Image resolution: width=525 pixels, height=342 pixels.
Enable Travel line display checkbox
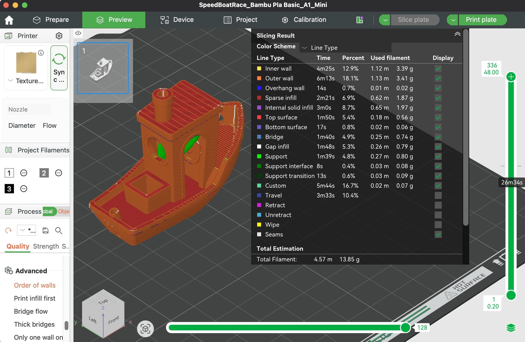pyautogui.click(x=438, y=195)
